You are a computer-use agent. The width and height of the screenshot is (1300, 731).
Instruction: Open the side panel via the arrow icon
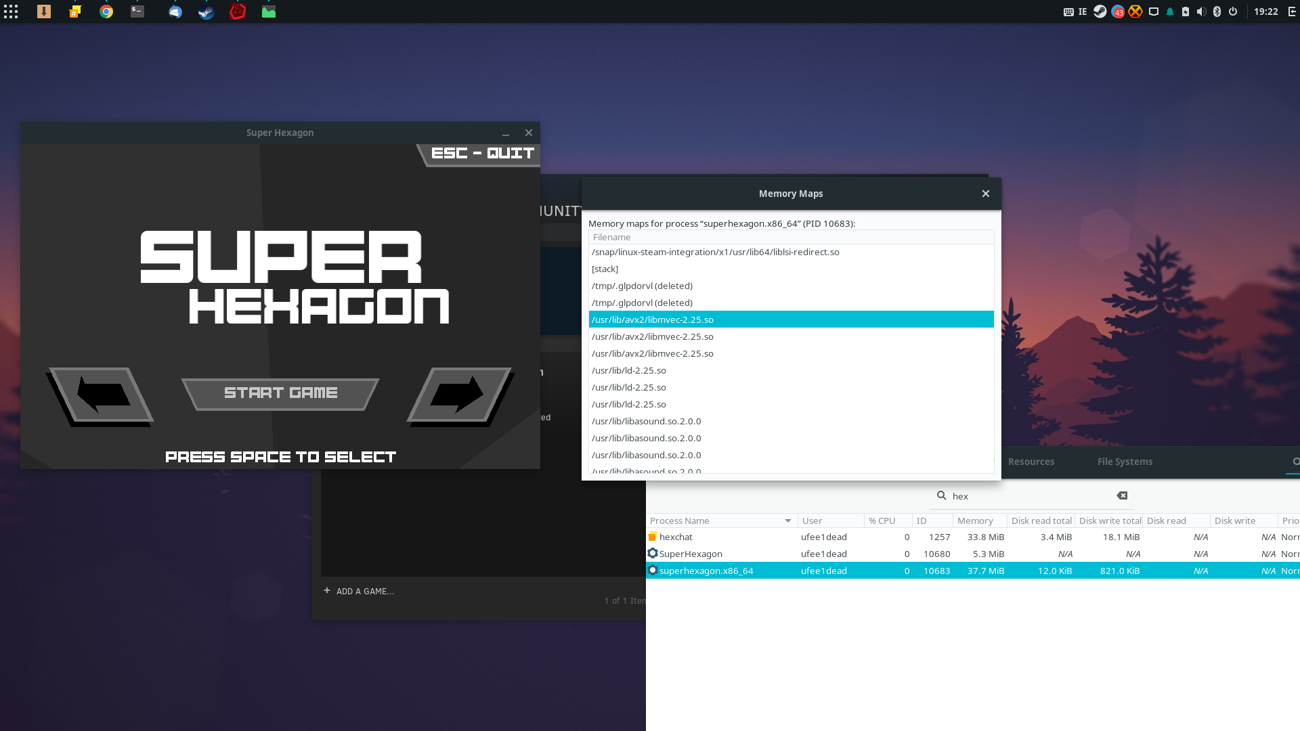coord(1292,12)
